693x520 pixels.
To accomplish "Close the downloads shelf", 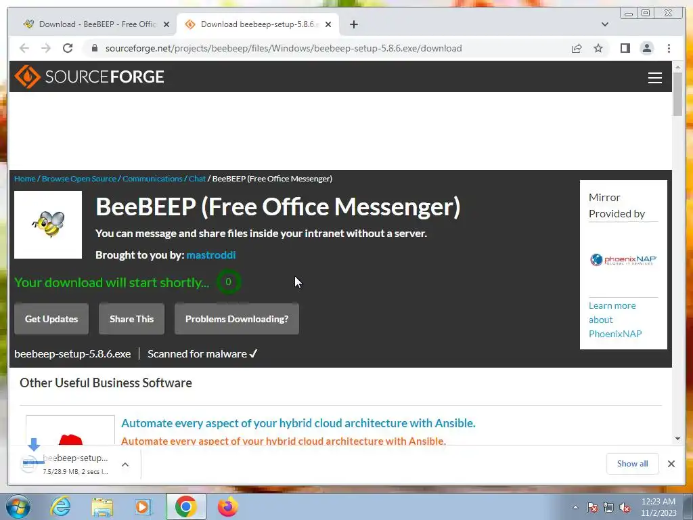I will [671, 463].
